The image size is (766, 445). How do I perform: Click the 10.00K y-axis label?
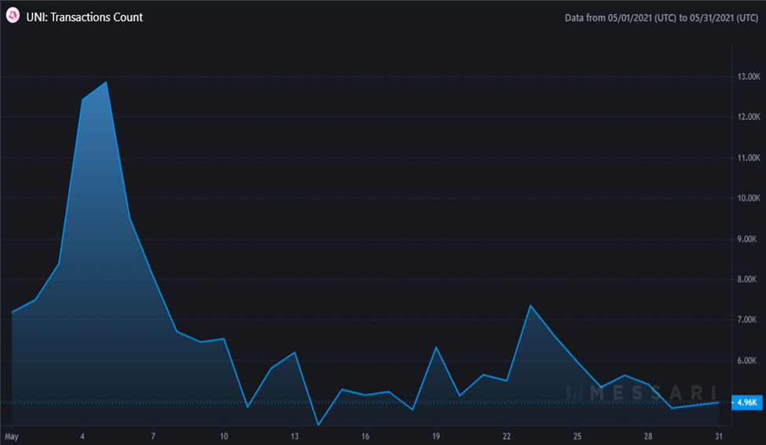point(749,198)
